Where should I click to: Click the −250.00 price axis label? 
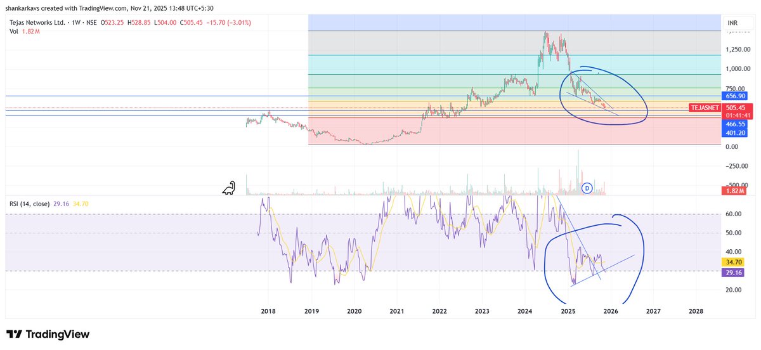click(738, 166)
